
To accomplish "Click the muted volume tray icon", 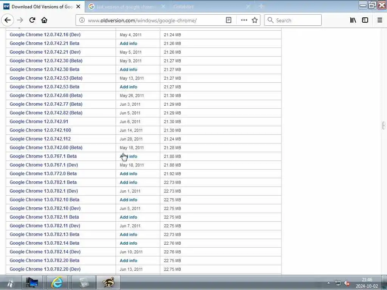I will [x=347, y=283].
